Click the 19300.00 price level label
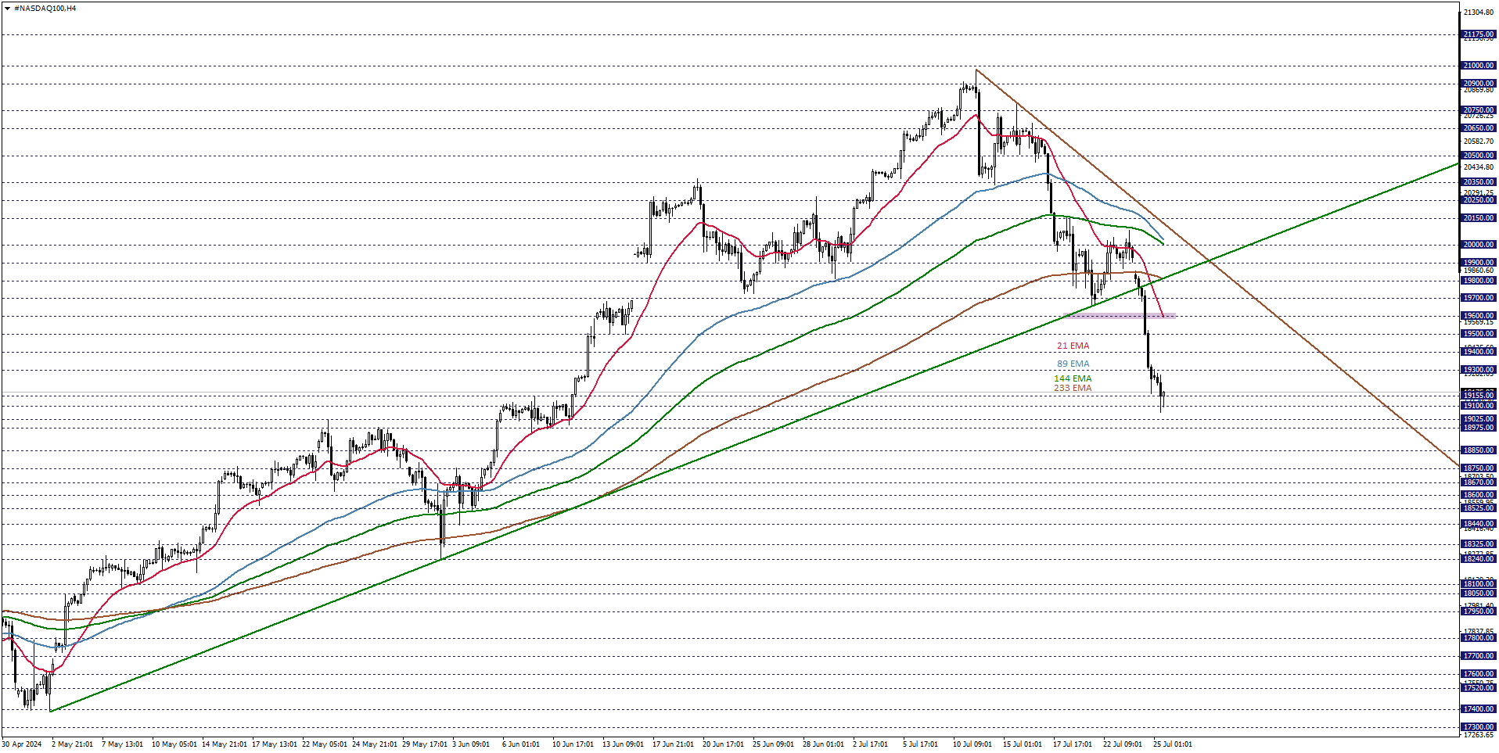Viewport: 1499px width, 753px height. point(1479,370)
